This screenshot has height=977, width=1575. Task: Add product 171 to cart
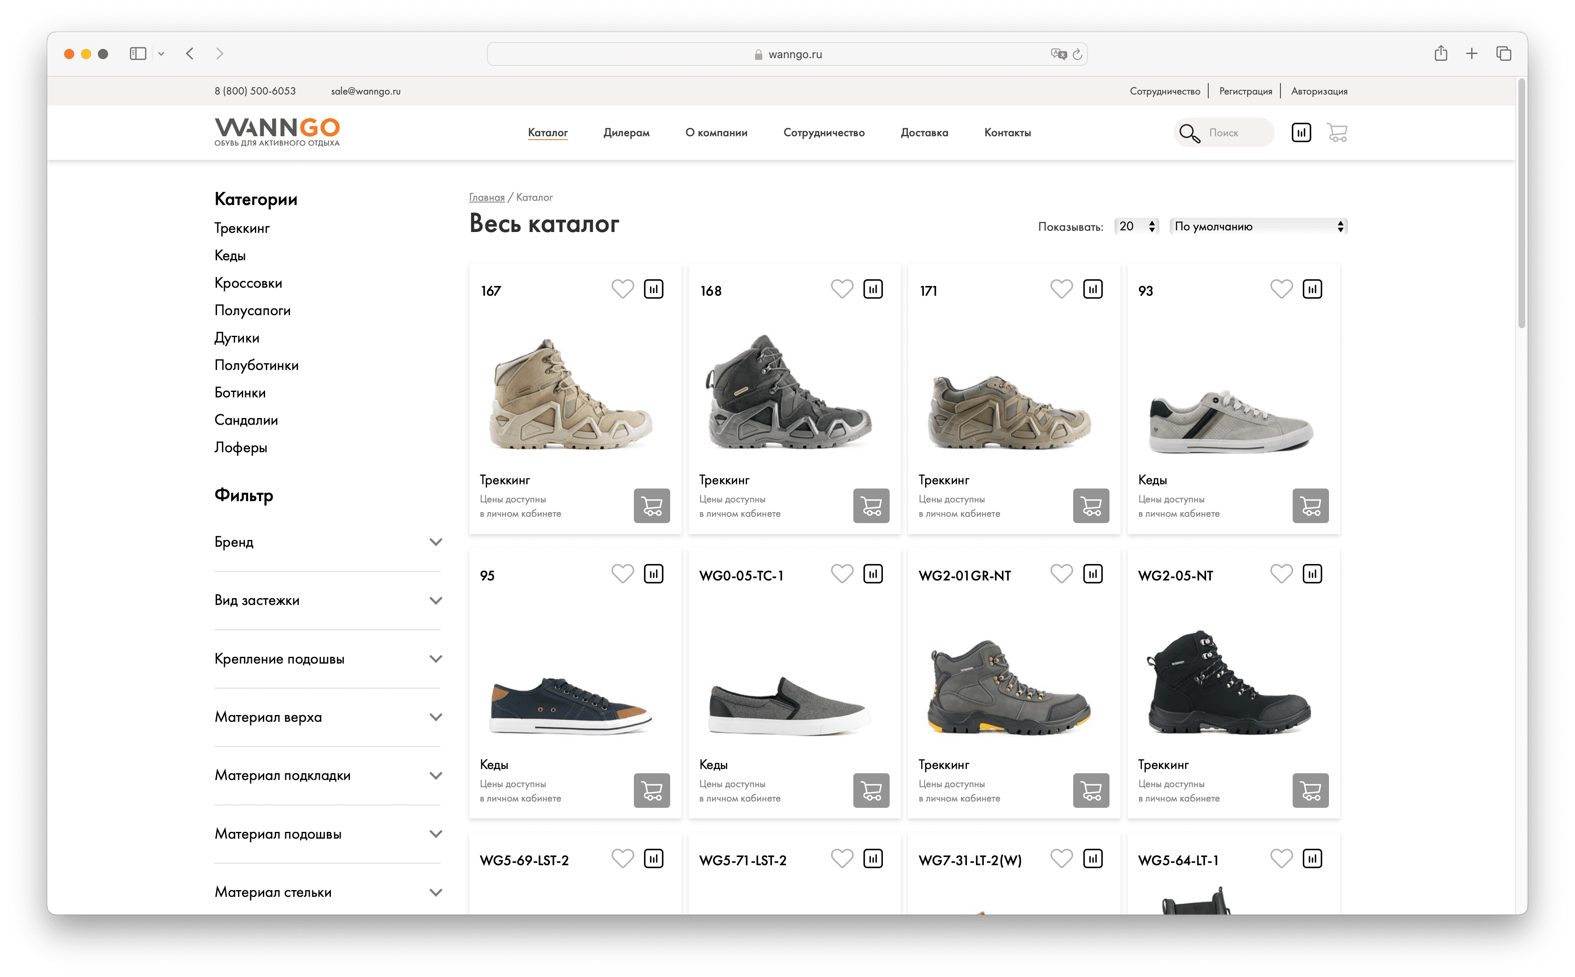(x=1091, y=505)
